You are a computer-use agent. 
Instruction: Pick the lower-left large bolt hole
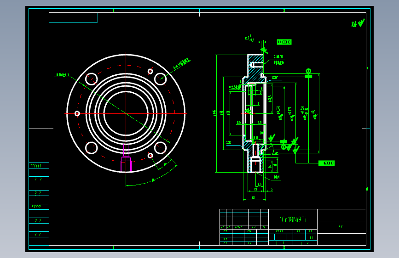coord(92,148)
